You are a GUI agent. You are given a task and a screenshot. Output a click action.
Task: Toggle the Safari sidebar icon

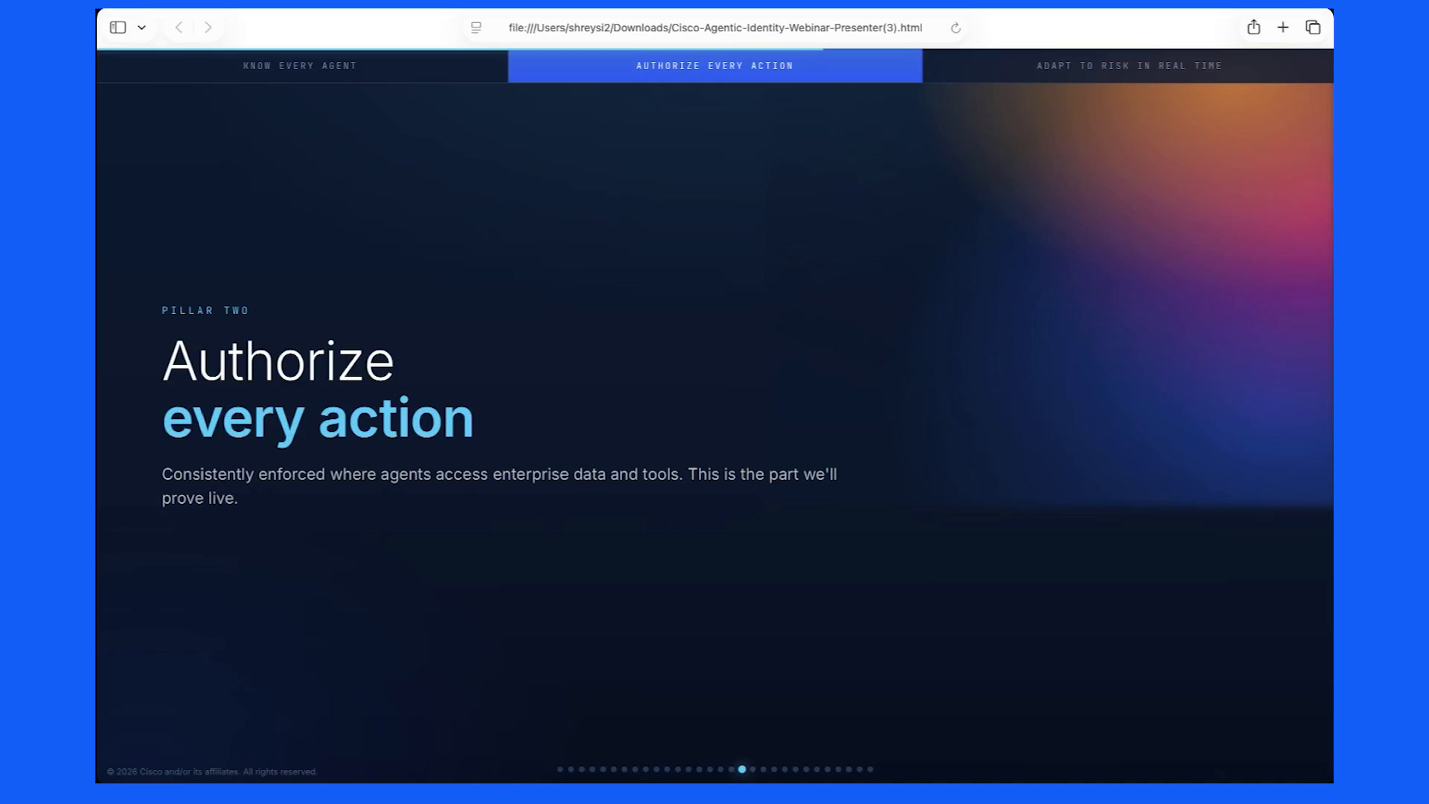click(x=118, y=28)
